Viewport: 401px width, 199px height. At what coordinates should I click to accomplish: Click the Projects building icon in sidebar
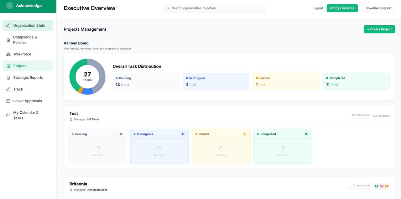8,66
